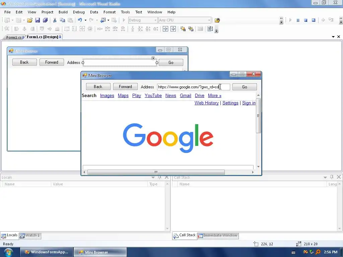Save the current file with floppy icon
Screen dimensions: 343x257
[x=38, y=20]
